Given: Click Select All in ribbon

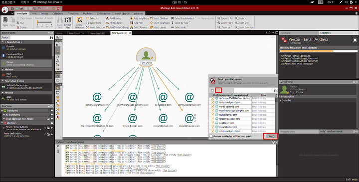Looking at the screenshot, I should (x=93, y=18).
